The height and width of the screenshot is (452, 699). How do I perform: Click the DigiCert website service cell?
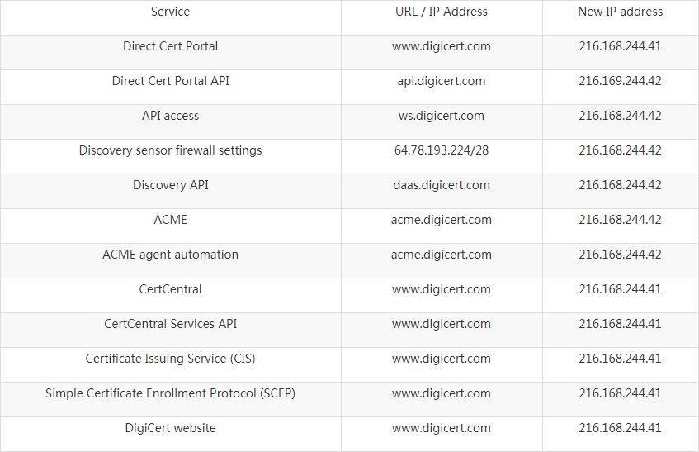(170, 428)
